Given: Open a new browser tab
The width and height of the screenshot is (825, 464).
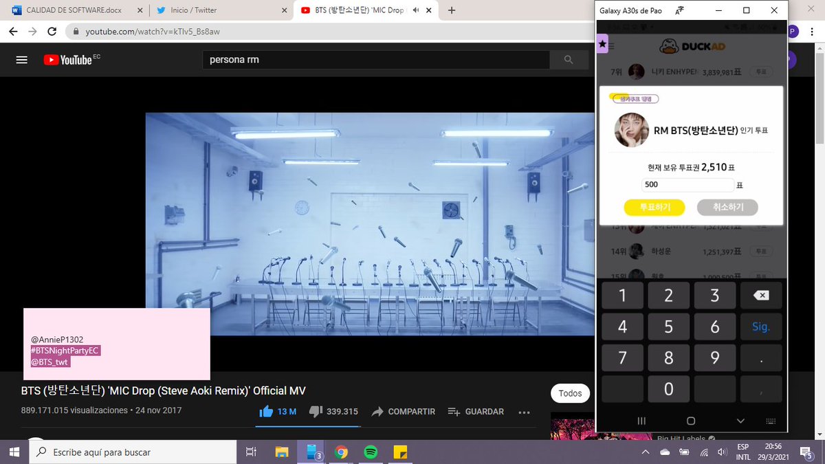Looking at the screenshot, I should click(x=452, y=10).
